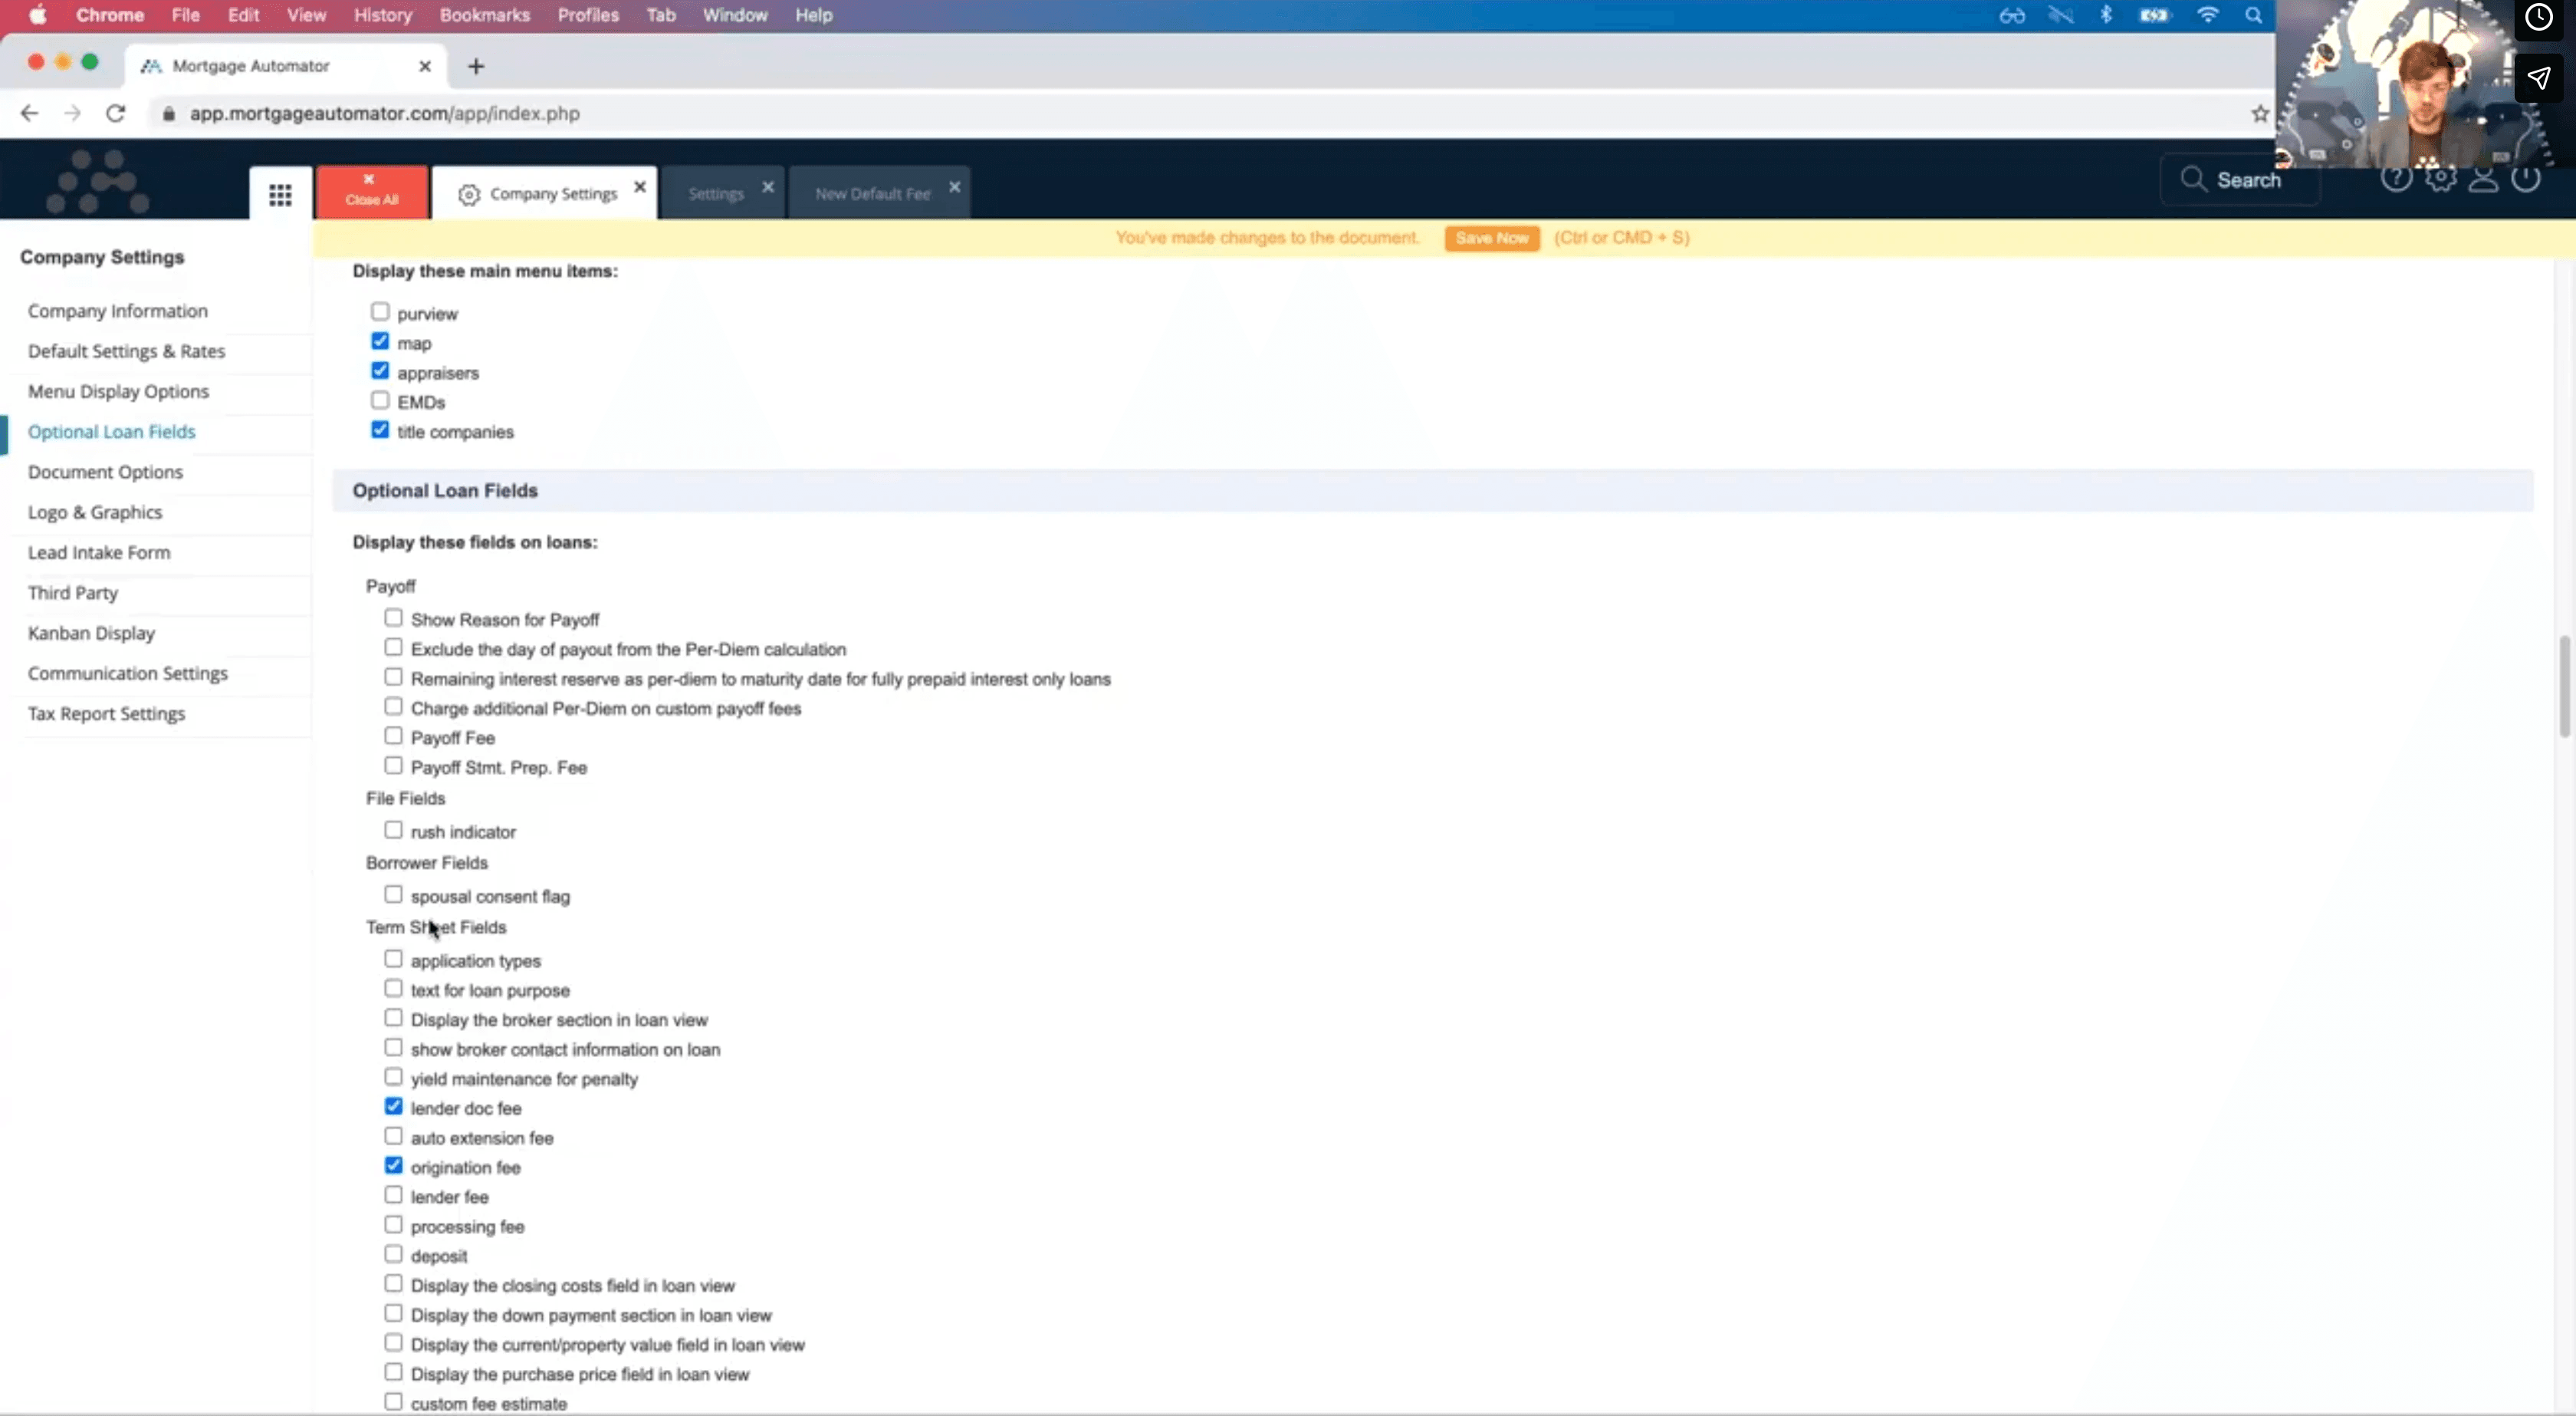Open the settings gear icon in header
This screenshot has height=1416, width=2576.
[2440, 179]
